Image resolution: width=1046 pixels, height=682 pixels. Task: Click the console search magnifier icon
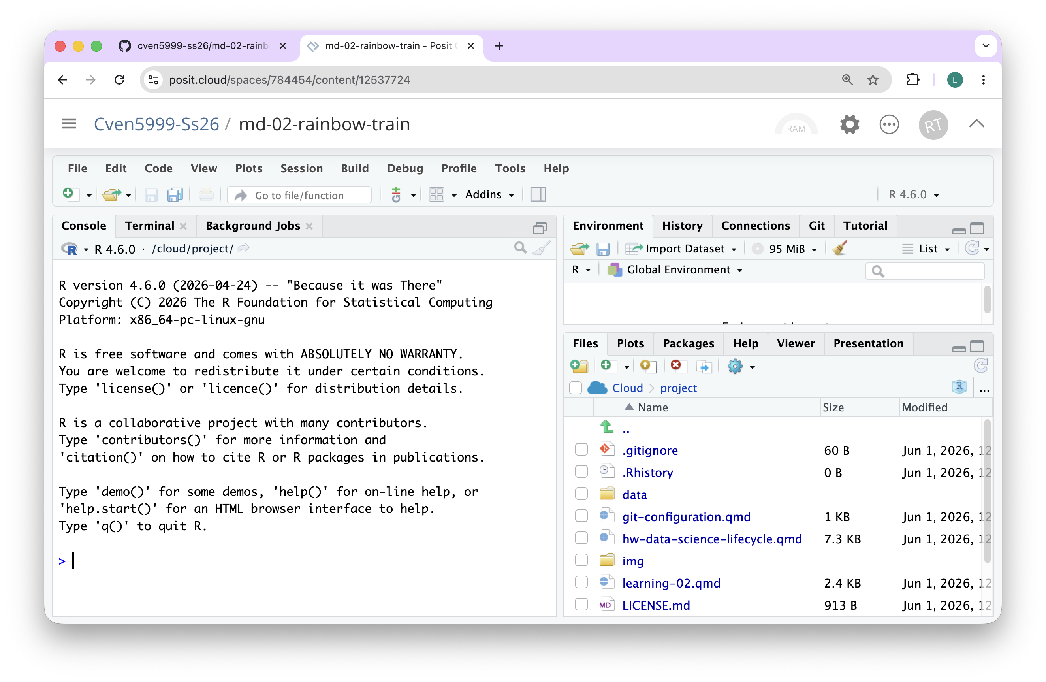520,248
